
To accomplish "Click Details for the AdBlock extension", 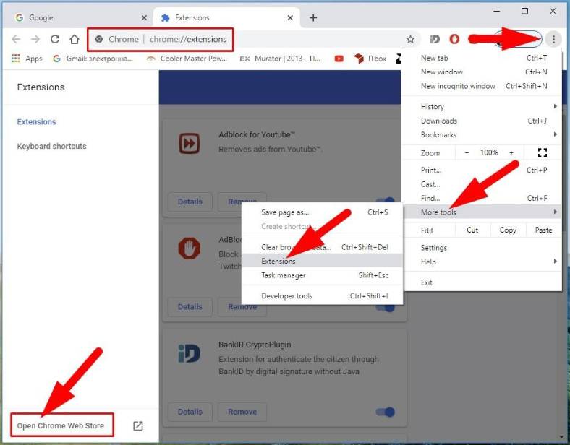I will (190, 307).
